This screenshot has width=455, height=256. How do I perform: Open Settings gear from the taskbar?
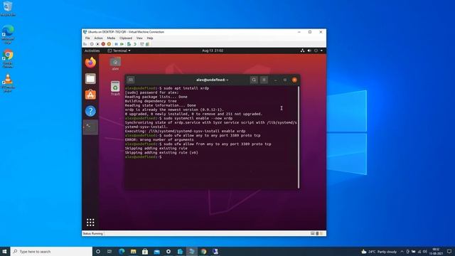pos(168,251)
